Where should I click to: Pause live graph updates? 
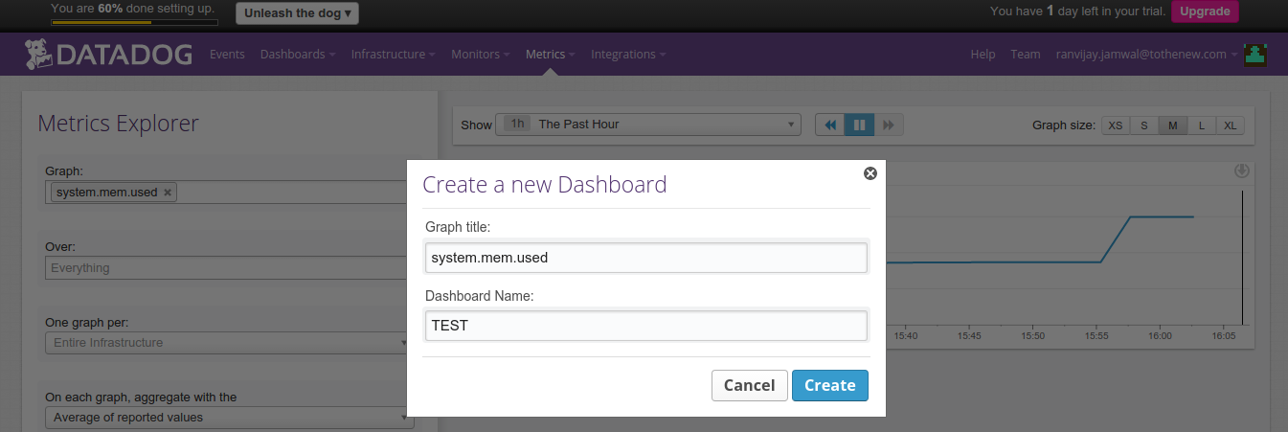[x=860, y=125]
